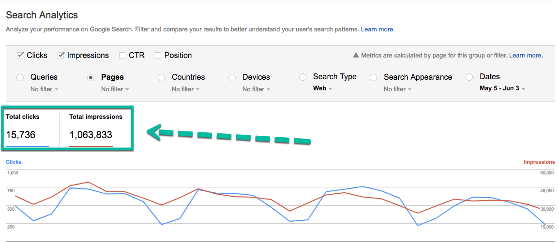Expand the Pages No filter dropdown
The height and width of the screenshot is (243, 559).
(115, 89)
